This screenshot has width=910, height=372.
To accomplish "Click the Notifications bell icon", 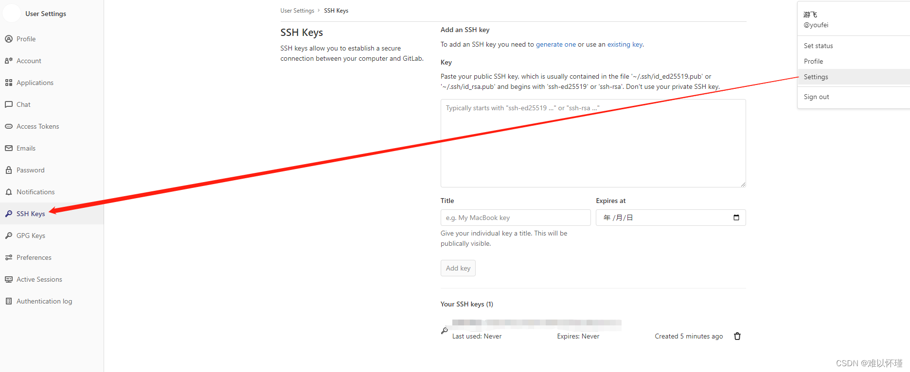I will click(x=9, y=192).
